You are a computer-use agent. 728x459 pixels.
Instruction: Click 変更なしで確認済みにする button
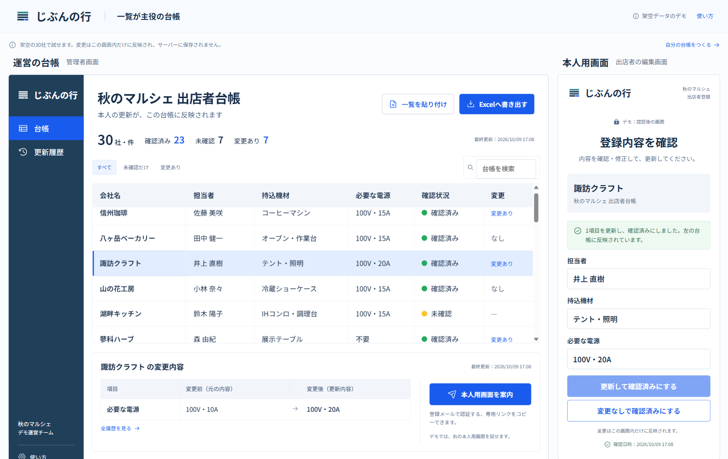point(639,411)
